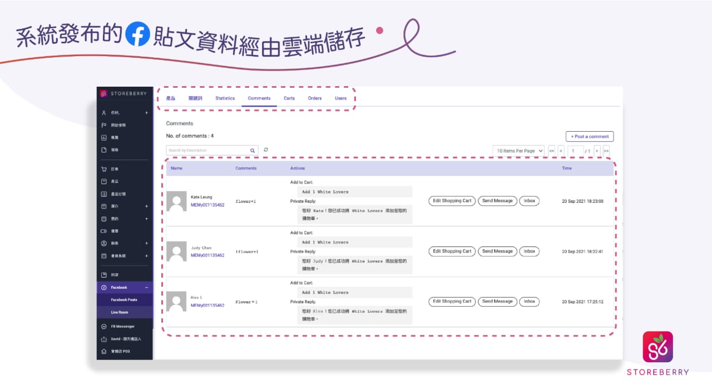The height and width of the screenshot is (390, 712).
Task: Jump to the last comments page
Action: [606, 151]
